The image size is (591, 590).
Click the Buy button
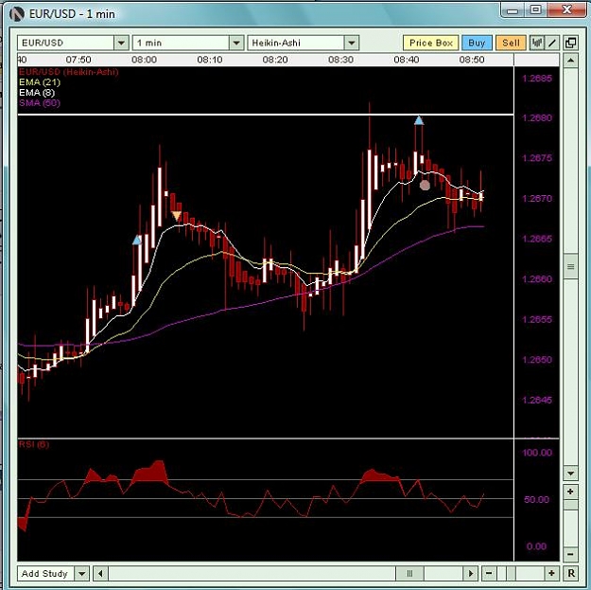(x=477, y=43)
